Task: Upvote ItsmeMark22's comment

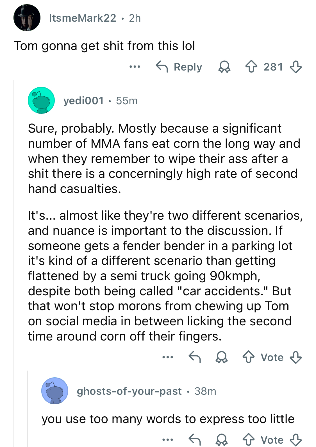Action: pyautogui.click(x=251, y=67)
